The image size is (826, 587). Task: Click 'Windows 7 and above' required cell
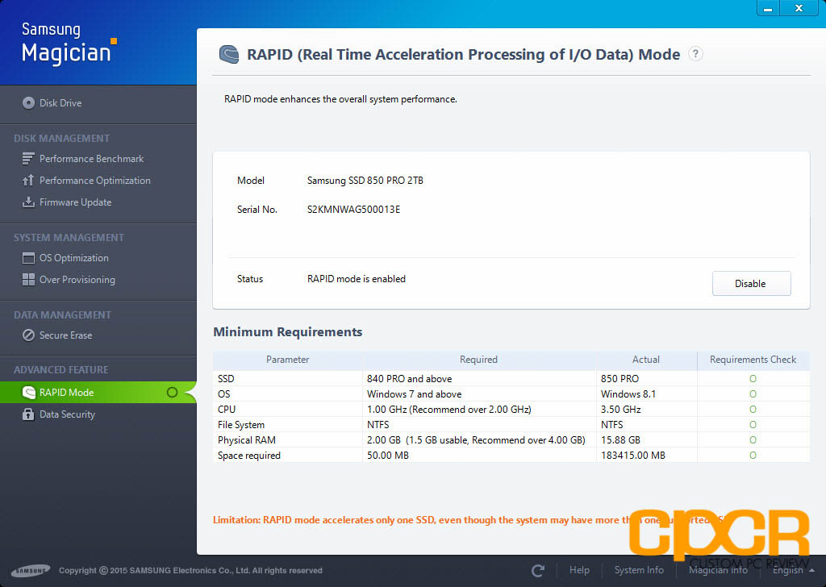[414, 394]
